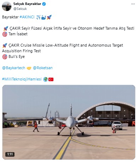Image resolution: width=139 pixels, height=162 pixels.
Task: Click Selçuk Bayraktar's profile avatar
Action: [x=7, y=6]
